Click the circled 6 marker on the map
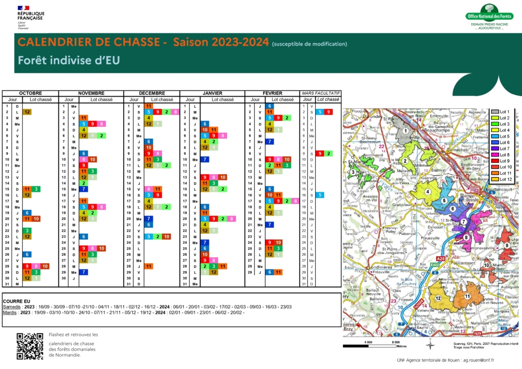 tap(453, 209)
